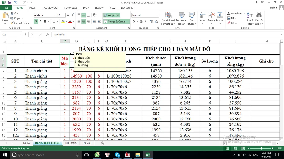This screenshot has height=159, width=284.
Task: Click the fill color yellow swatch
Action: click(x=63, y=21)
